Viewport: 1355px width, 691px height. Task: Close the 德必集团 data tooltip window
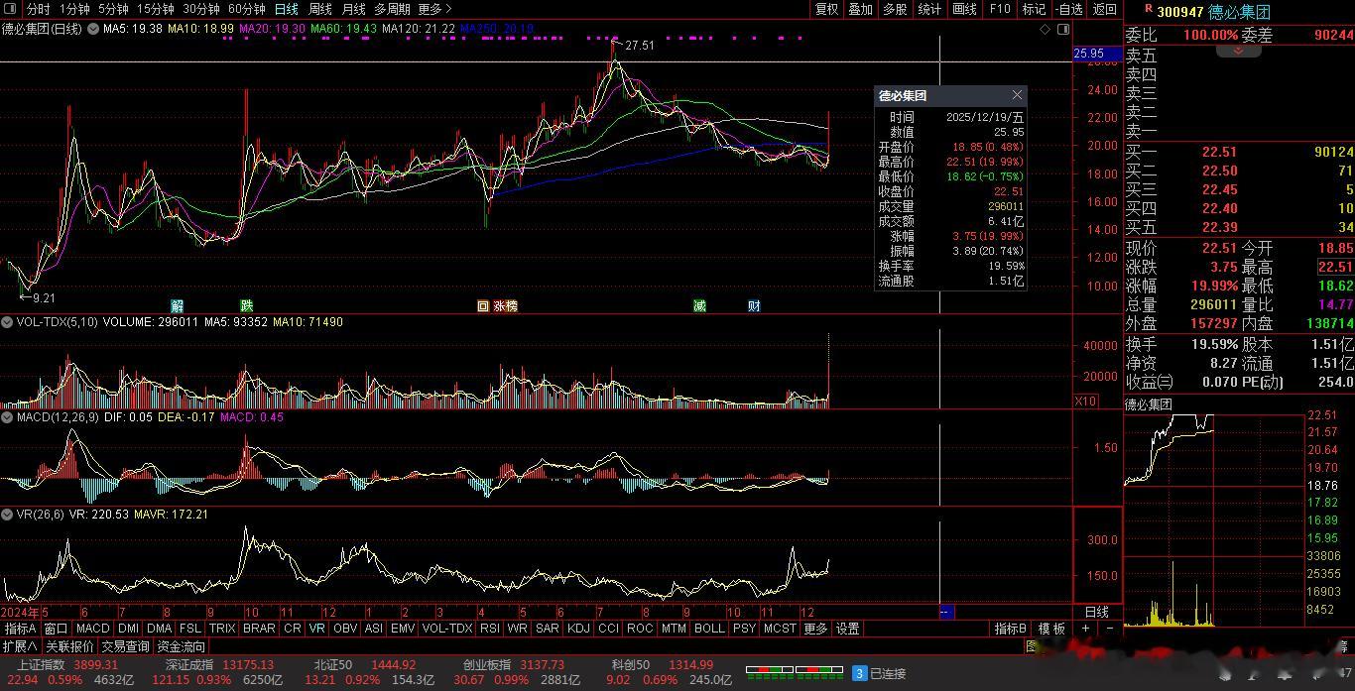(x=1017, y=95)
